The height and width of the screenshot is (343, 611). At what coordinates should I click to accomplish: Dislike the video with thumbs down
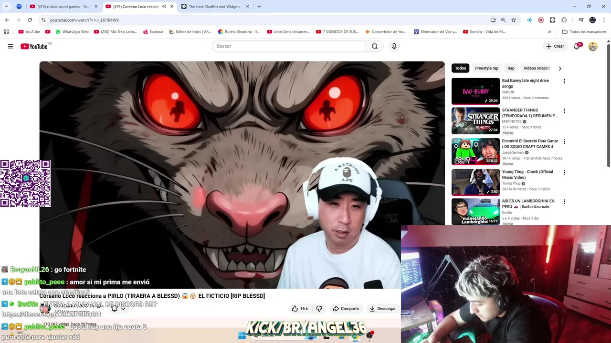pyautogui.click(x=319, y=309)
